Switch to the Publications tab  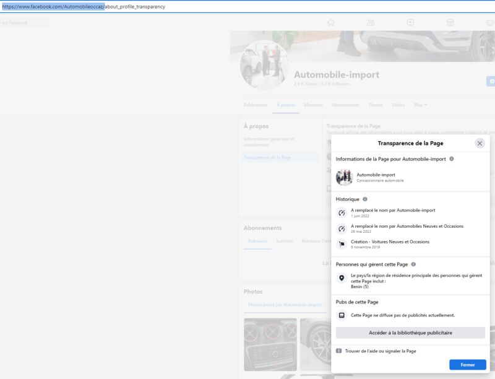coord(256,105)
